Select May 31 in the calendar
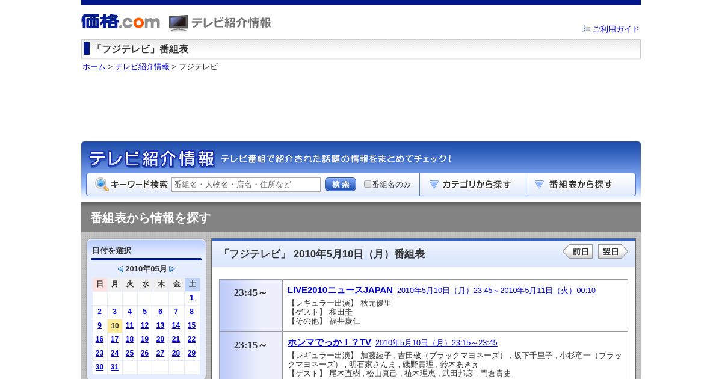This screenshot has width=722, height=379. 114,367
